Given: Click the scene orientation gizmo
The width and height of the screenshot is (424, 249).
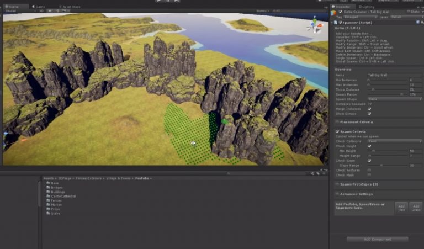Looking at the screenshot, I should (315, 25).
